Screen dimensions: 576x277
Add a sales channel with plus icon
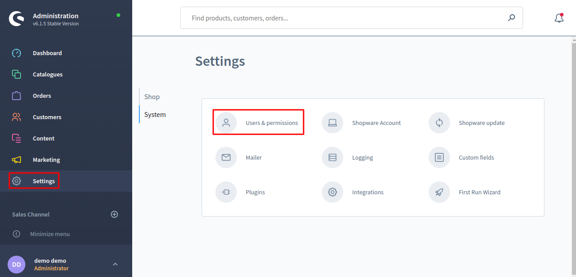coord(114,214)
